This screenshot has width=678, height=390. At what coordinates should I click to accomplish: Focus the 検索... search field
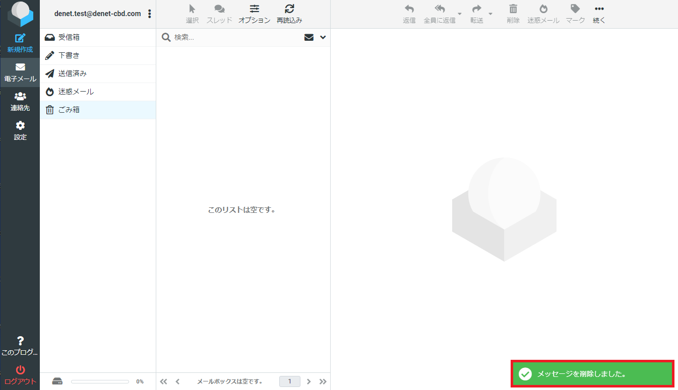click(237, 37)
